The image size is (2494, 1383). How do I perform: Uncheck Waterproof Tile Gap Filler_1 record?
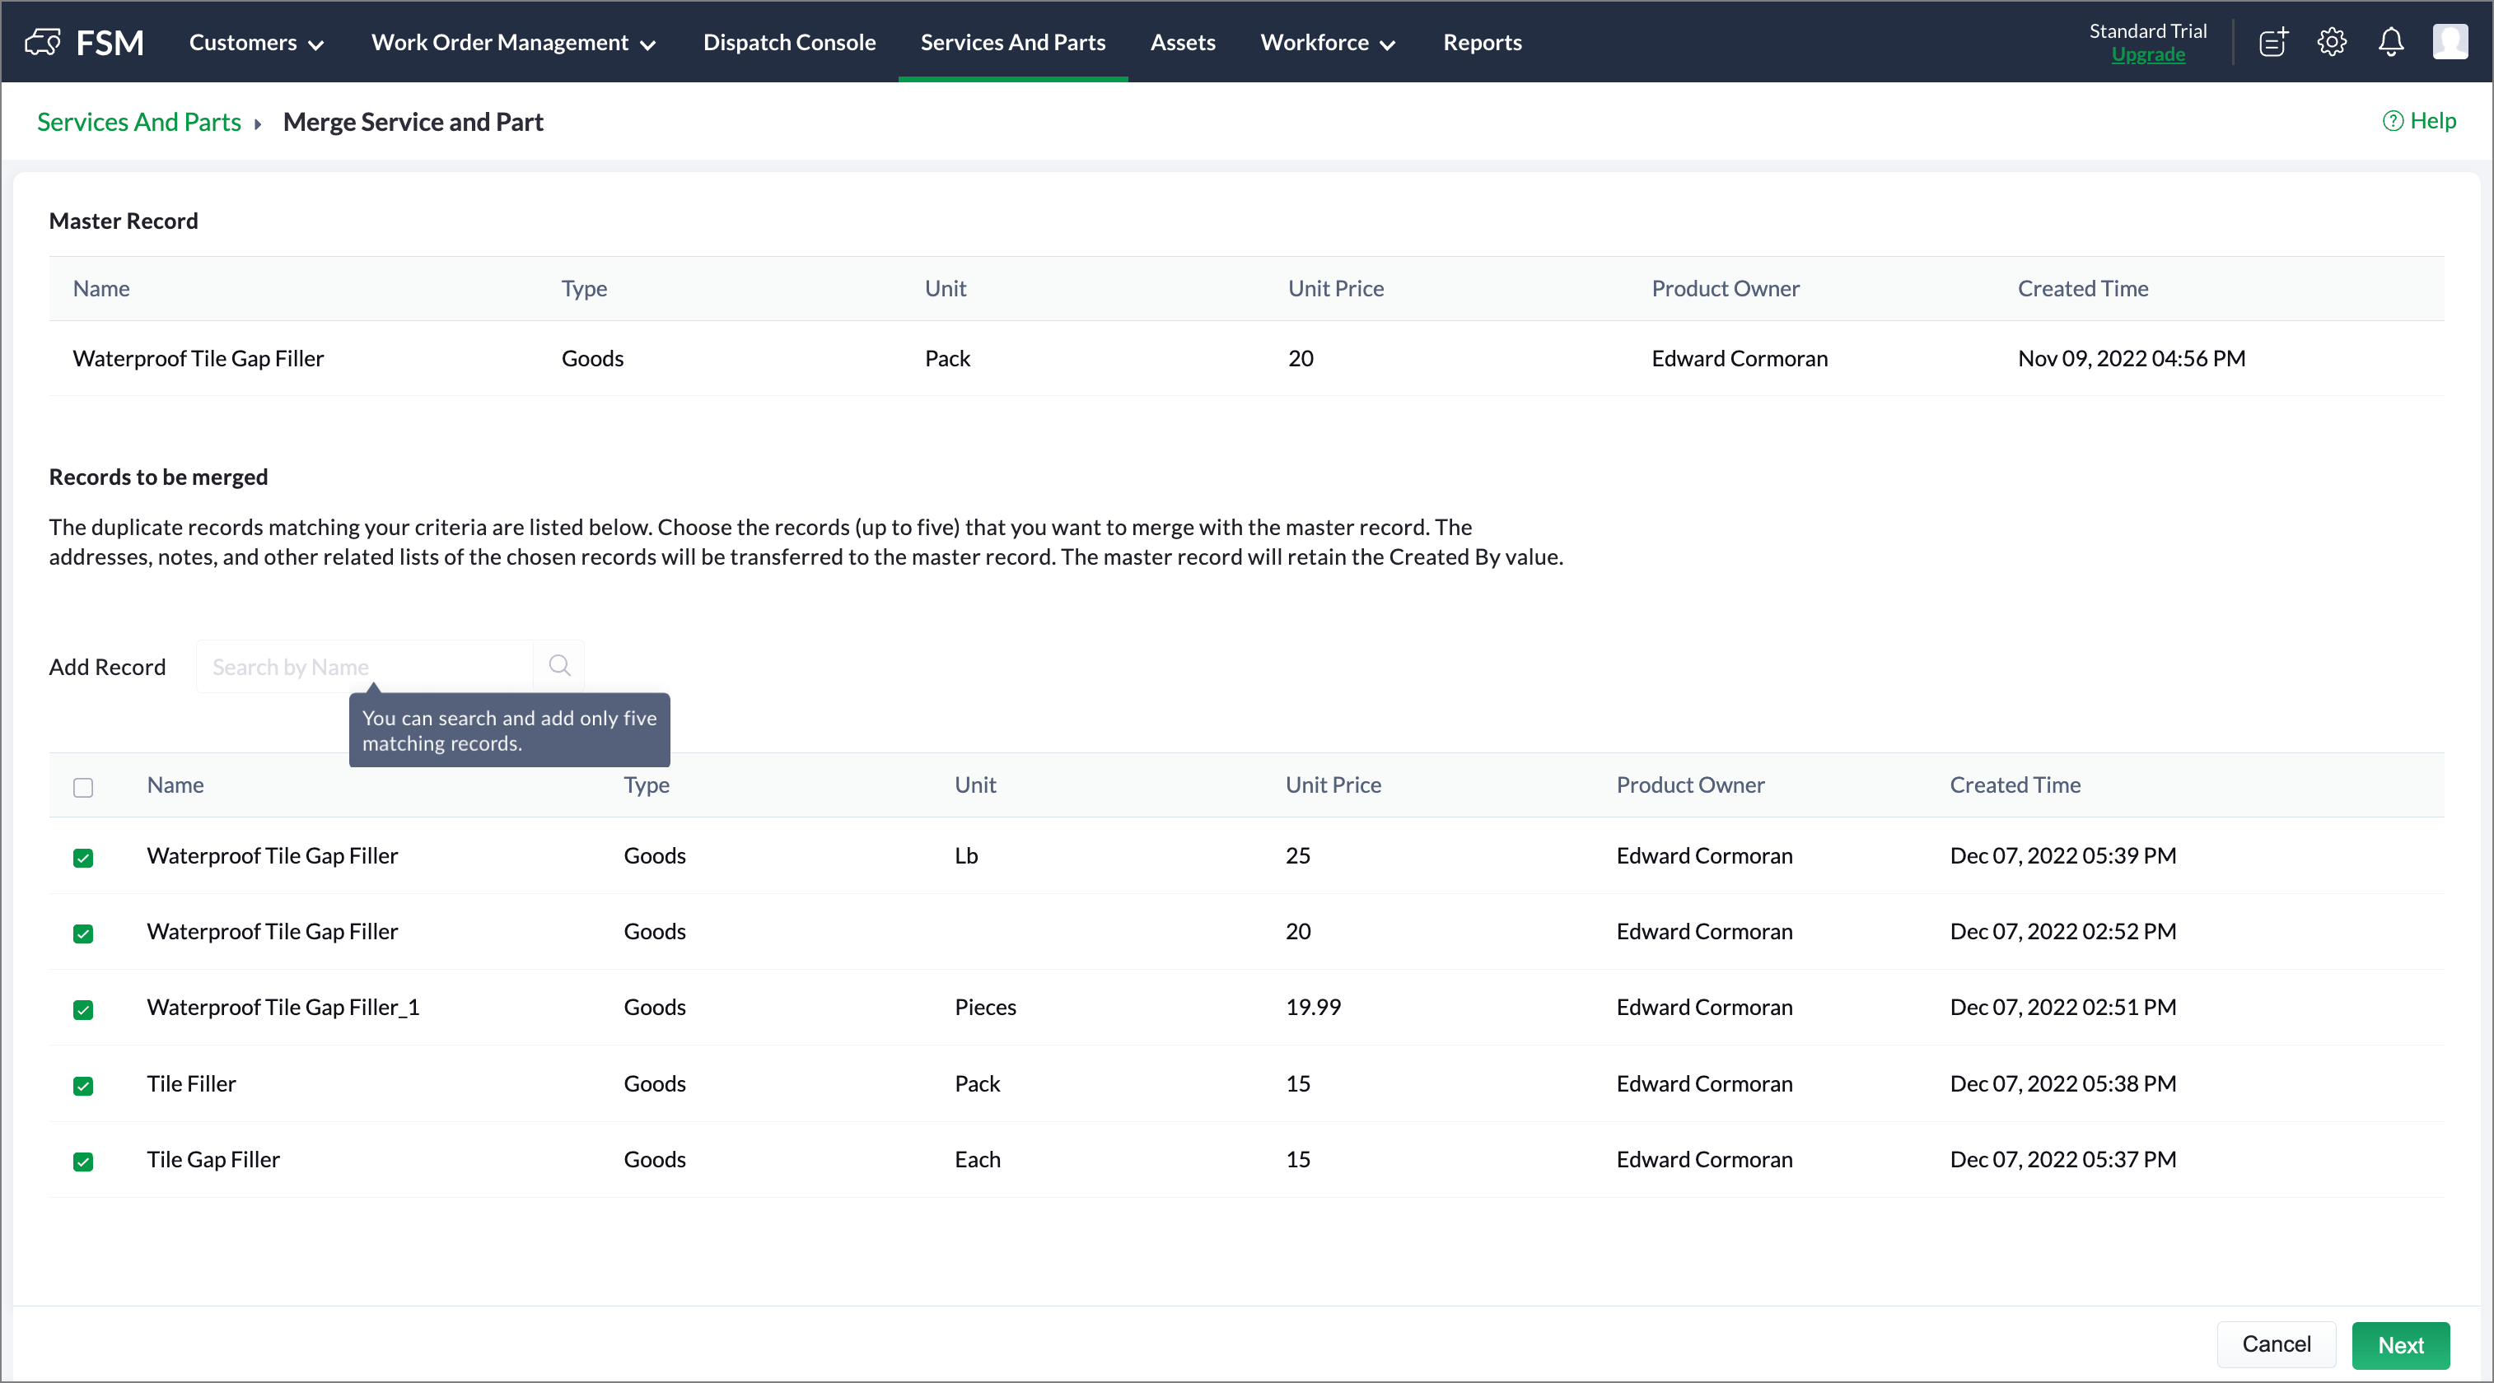(83, 1009)
